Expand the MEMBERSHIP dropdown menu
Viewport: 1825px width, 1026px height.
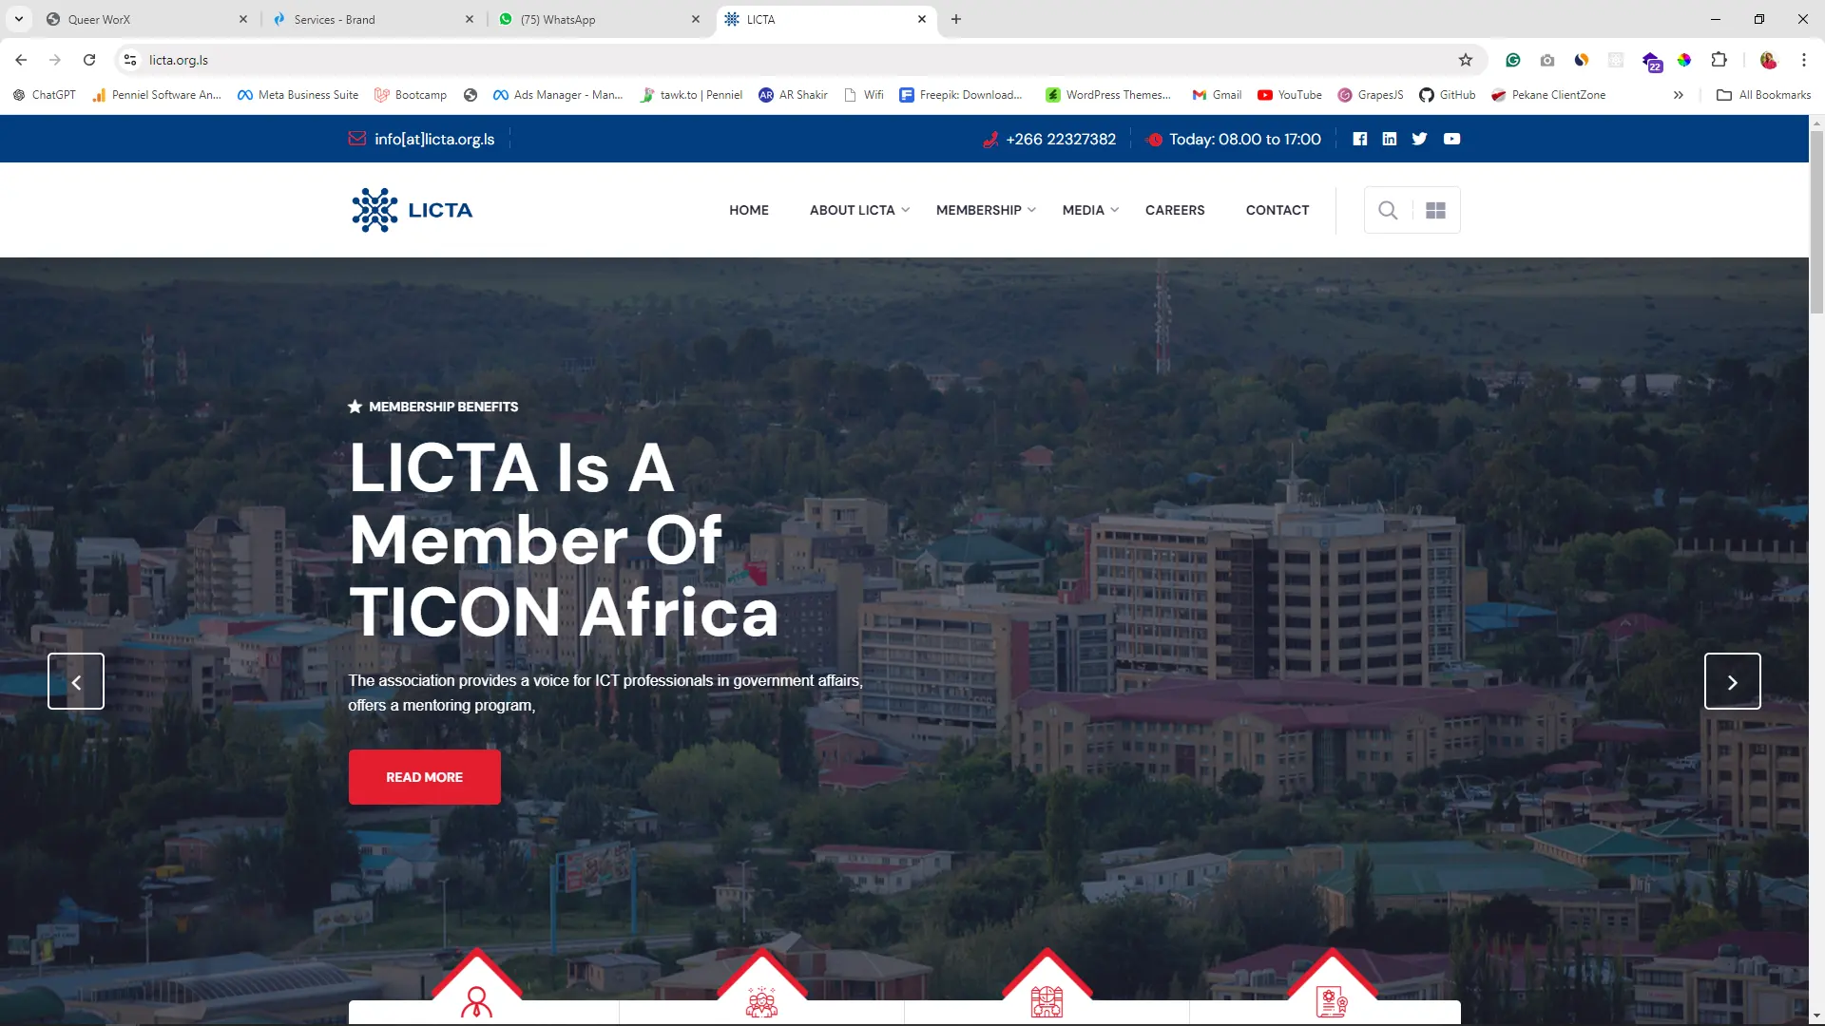click(985, 210)
